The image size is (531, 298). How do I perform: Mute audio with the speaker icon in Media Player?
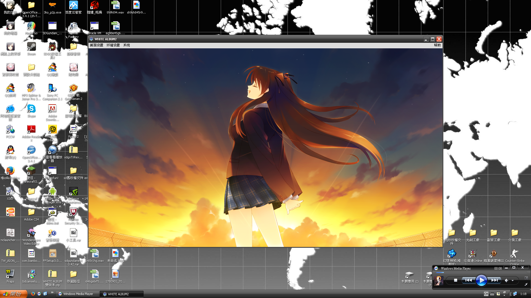(506, 280)
